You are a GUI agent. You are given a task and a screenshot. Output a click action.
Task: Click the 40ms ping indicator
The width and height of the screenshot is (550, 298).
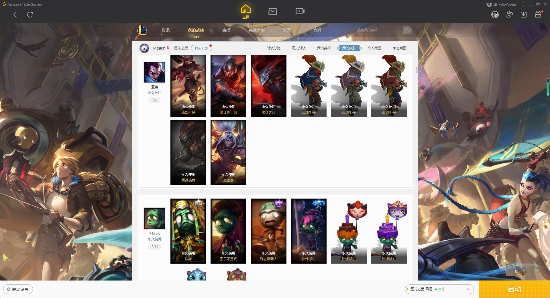pos(439,289)
